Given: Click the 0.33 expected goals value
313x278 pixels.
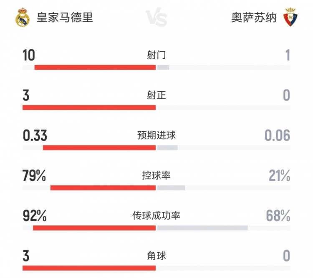Looking at the screenshot, I should coord(35,135).
